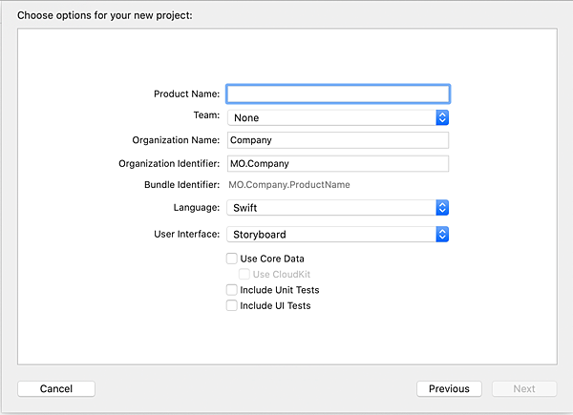Click the blue arrows on Language popup
Viewport: 573px width, 415px height.
pos(442,207)
